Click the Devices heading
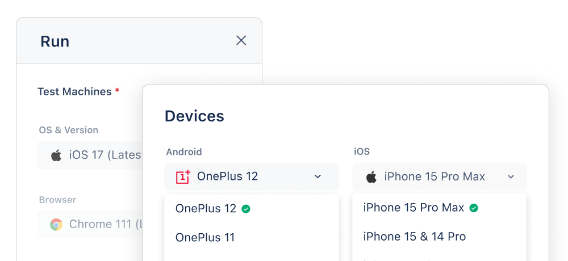 point(194,116)
